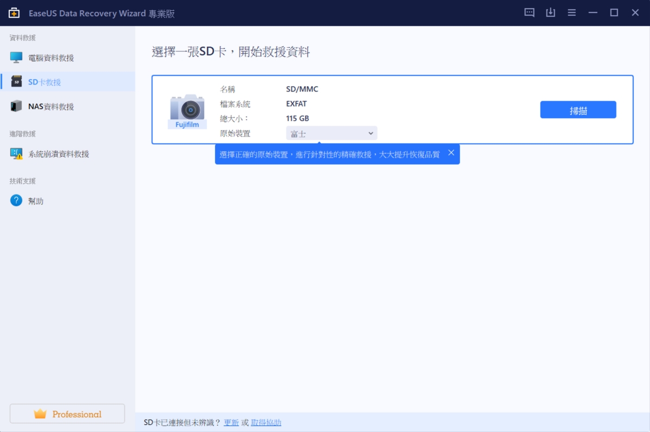Click the Fujifilm label under camera
The width and height of the screenshot is (650, 432).
tap(187, 125)
